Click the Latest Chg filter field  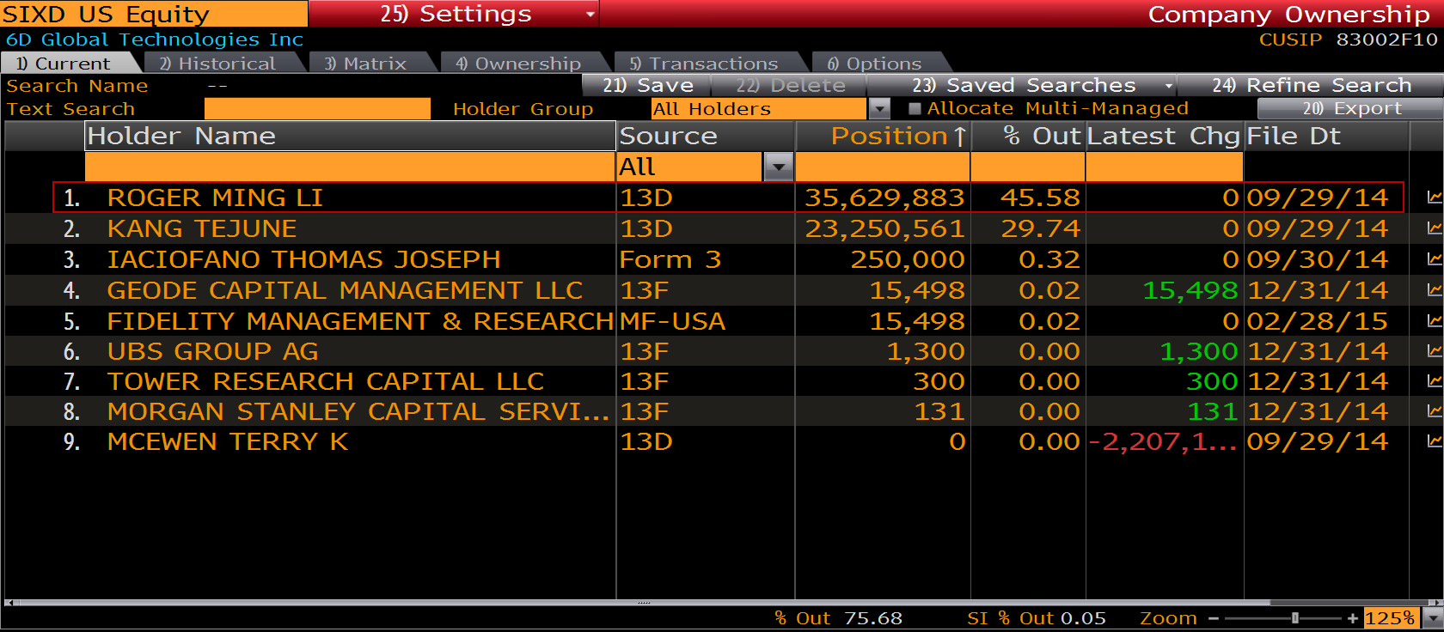point(1165,167)
